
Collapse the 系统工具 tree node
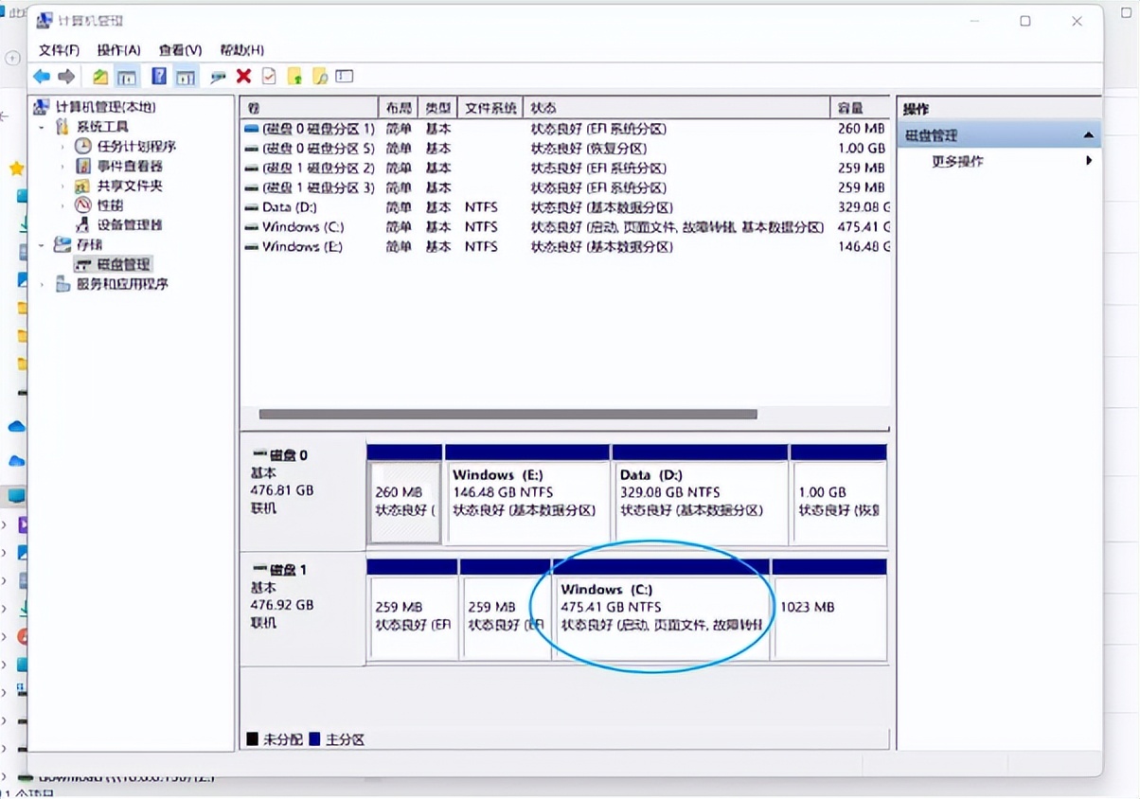42,127
